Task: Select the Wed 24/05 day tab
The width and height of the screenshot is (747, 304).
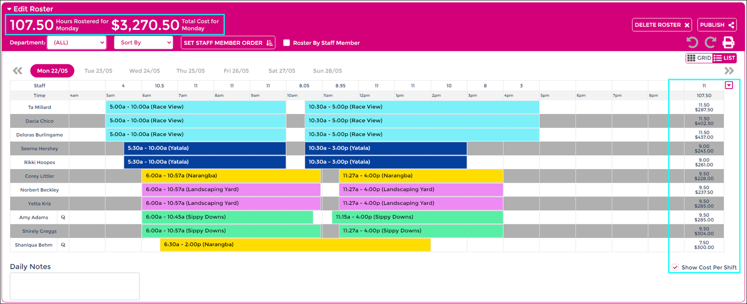Action: coord(144,71)
